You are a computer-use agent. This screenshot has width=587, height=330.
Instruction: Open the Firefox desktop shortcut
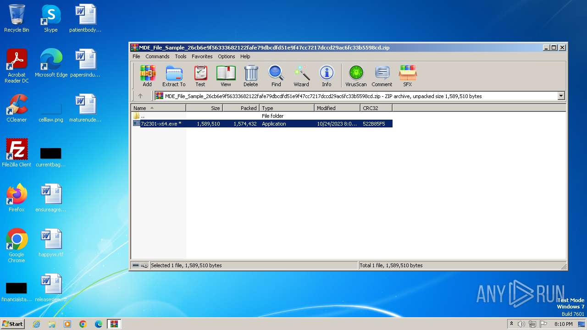pyautogui.click(x=17, y=198)
